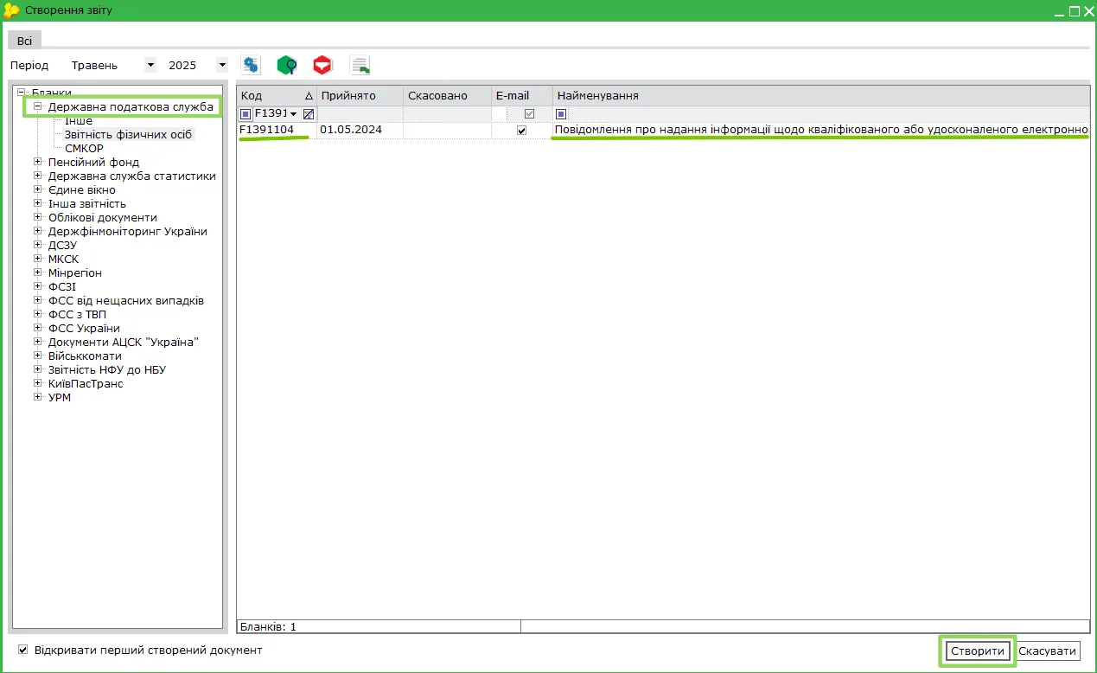This screenshot has width=1097, height=673.
Task: Open the Код filter dropdown arrow
Action: pos(294,114)
